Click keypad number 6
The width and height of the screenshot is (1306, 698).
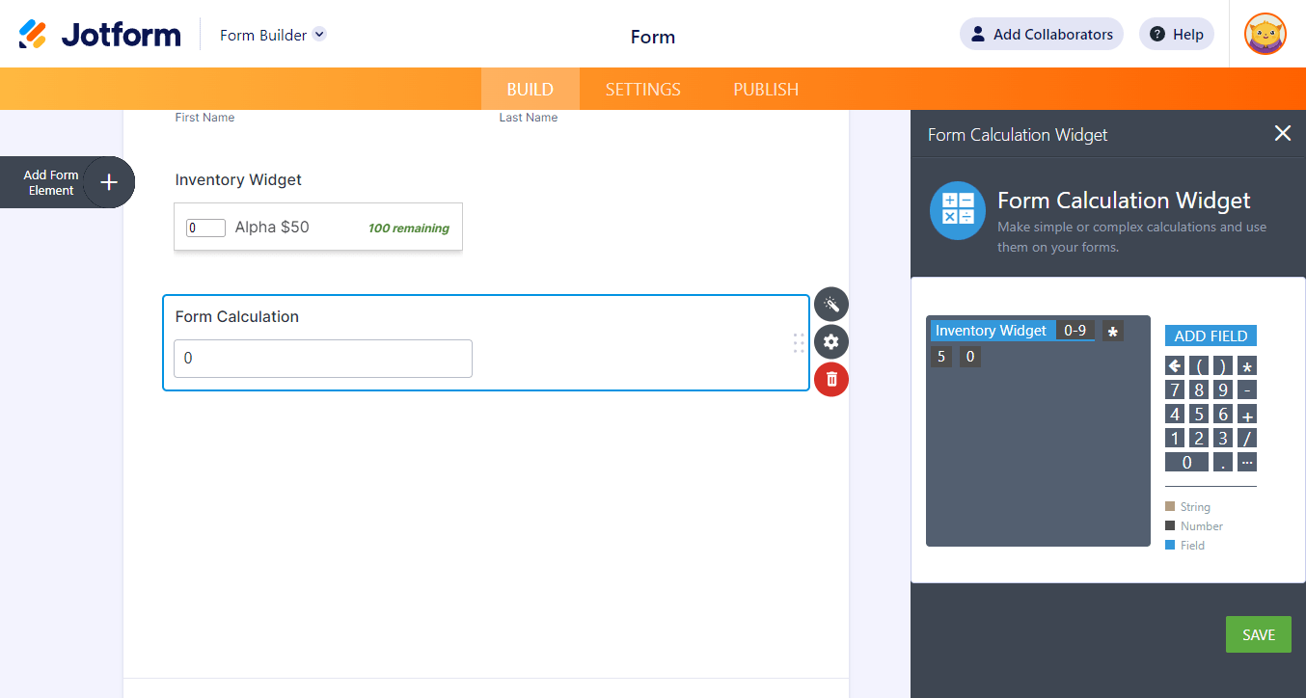pos(1223,414)
